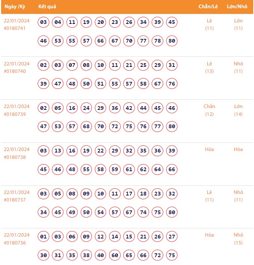Click the draw number #0180741
This screenshot has height=265, width=254.
pyautogui.click(x=15, y=28)
